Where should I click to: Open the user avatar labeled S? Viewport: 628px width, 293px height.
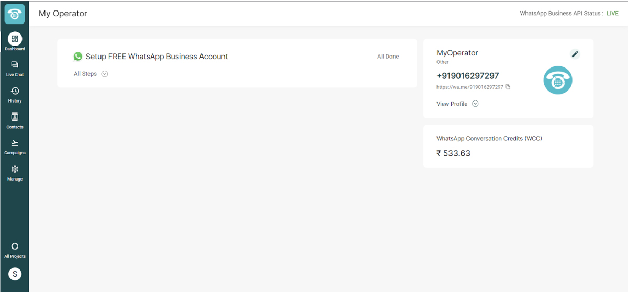click(x=15, y=274)
